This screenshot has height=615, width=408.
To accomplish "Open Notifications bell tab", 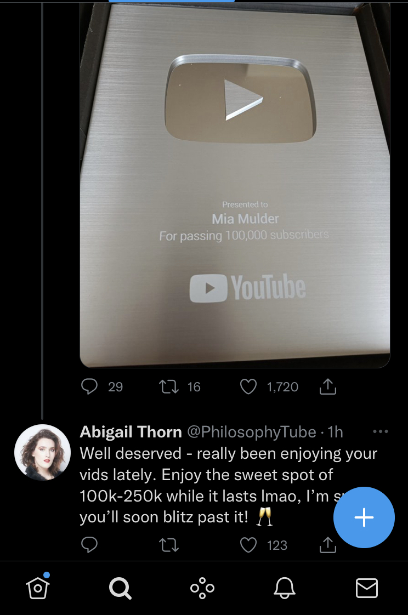I will [285, 588].
